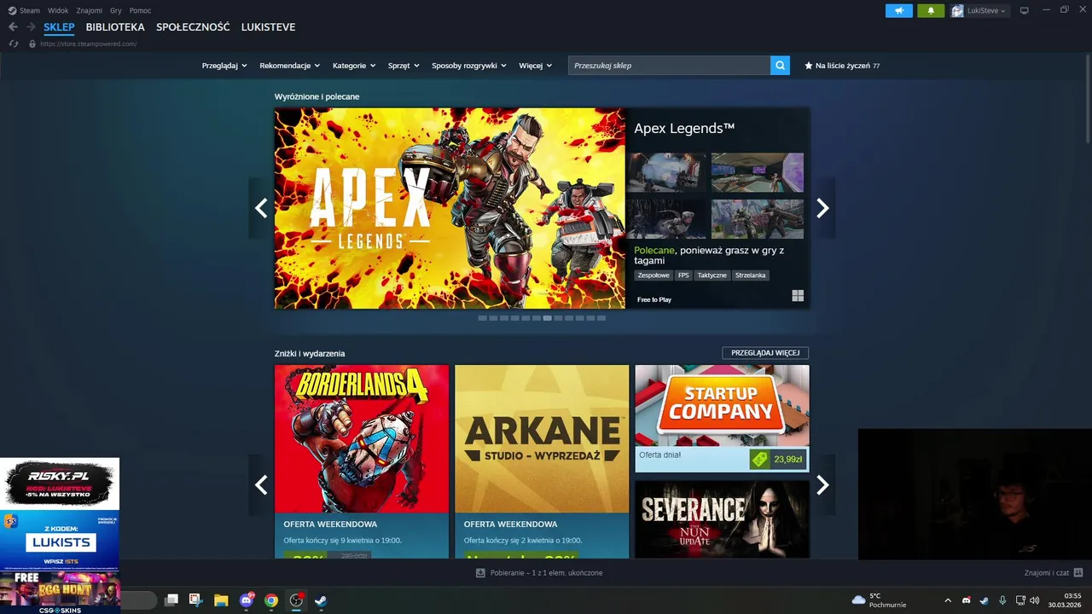Click the page vertical scrollbar
1092x614 pixels.
point(1088,97)
